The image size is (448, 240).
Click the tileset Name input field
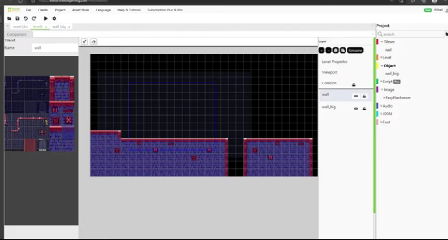pos(55,48)
